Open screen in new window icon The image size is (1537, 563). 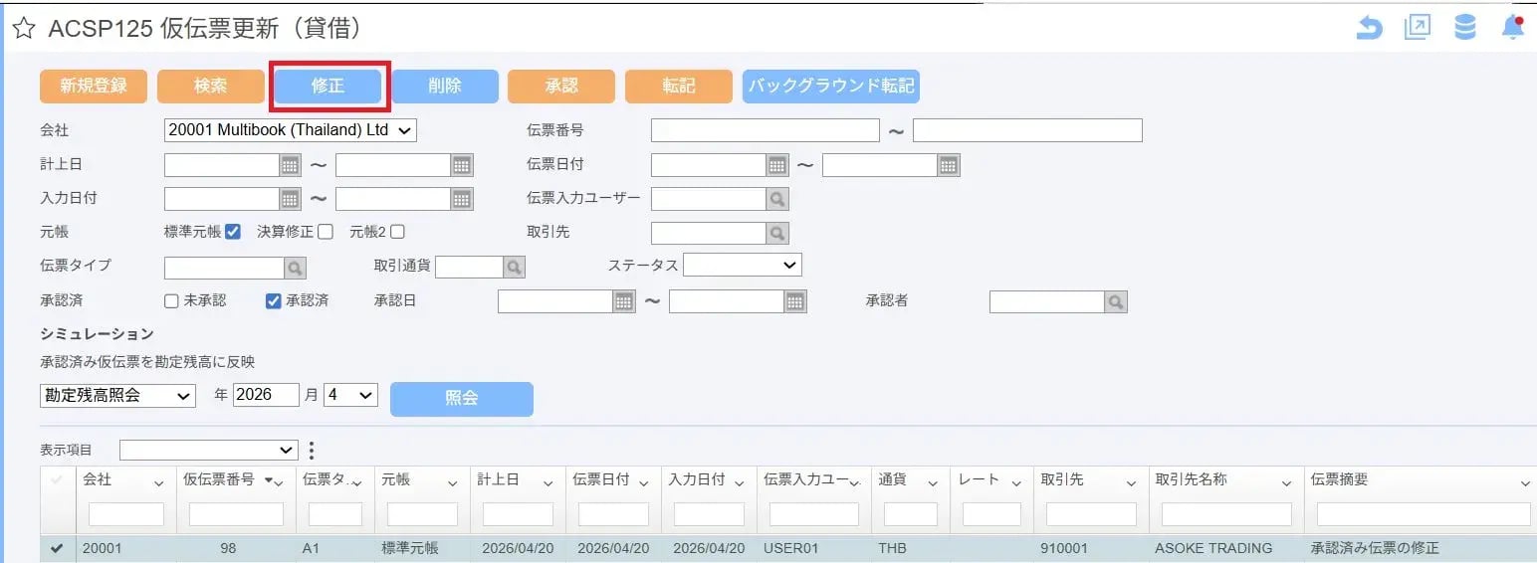click(x=1417, y=28)
